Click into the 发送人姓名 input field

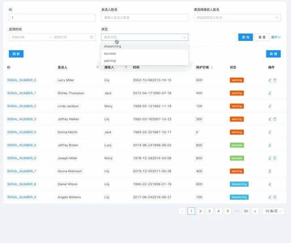pyautogui.click(x=145, y=18)
